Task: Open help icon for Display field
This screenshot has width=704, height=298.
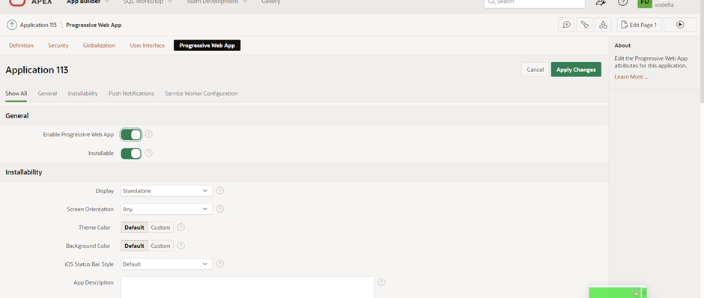Action: (220, 191)
